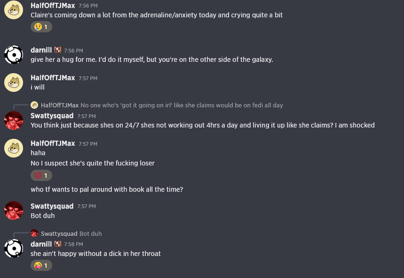
Task: Toggle the crying emoji reaction
Action: pyautogui.click(x=41, y=27)
